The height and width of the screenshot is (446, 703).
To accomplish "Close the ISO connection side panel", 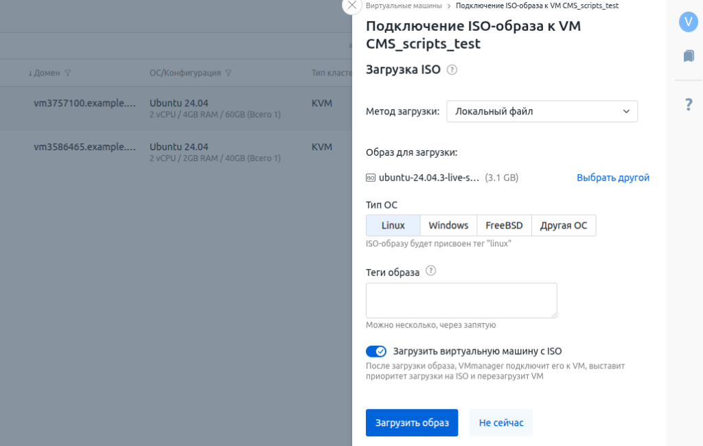I will [351, 5].
